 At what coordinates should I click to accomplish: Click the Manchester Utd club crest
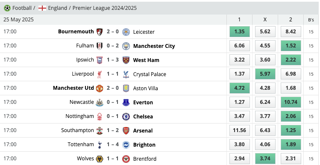click(100, 88)
